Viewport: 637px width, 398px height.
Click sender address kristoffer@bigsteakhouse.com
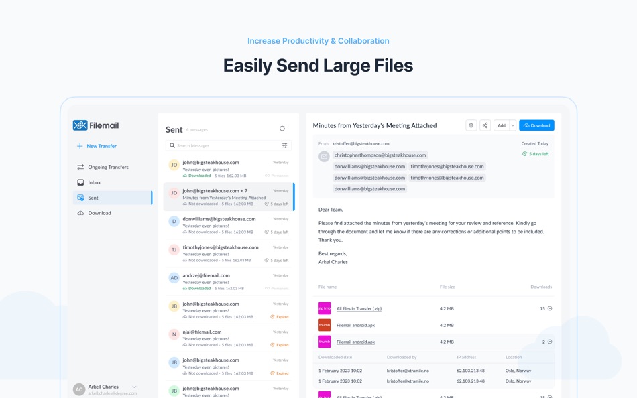point(360,144)
